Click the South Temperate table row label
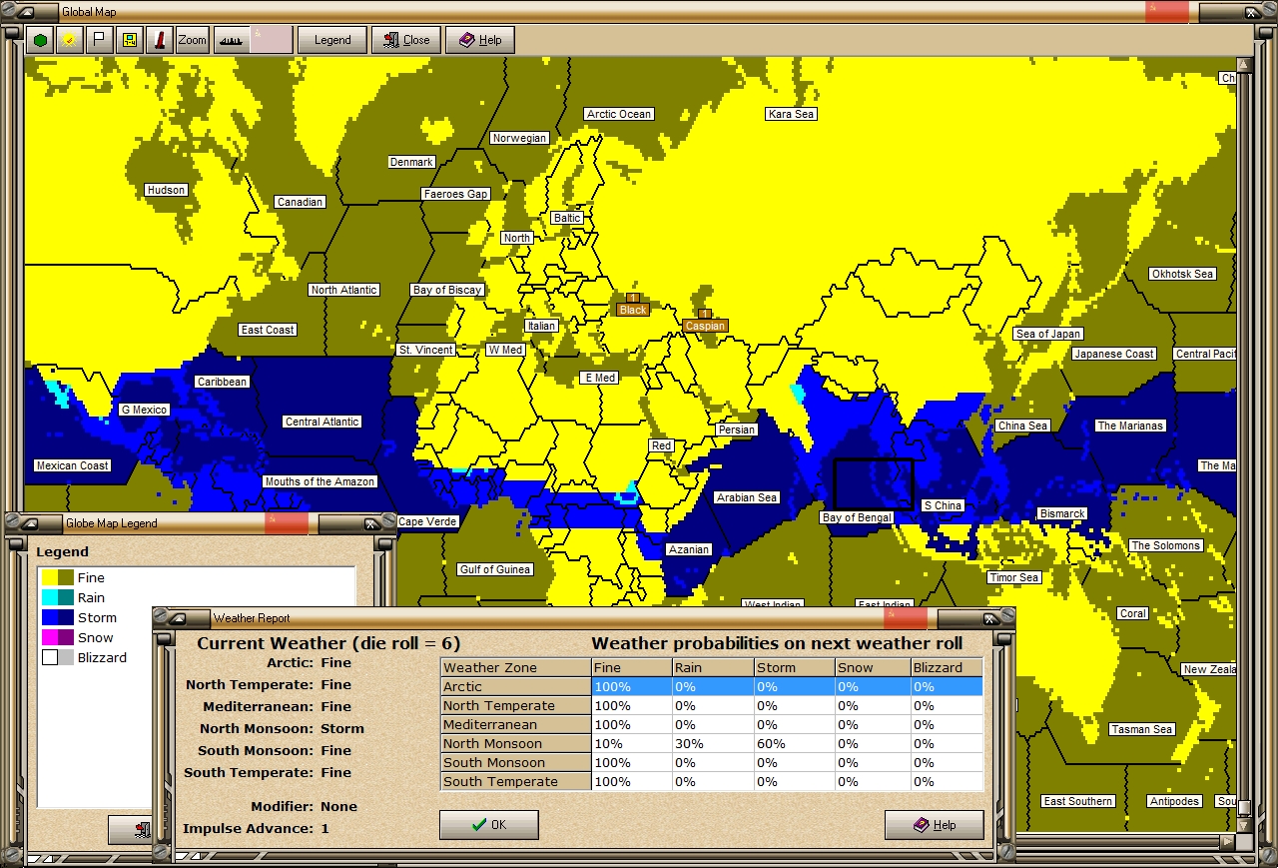 (x=516, y=781)
